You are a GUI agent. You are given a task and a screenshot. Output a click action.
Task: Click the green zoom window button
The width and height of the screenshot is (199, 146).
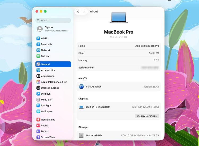click(x=45, y=11)
